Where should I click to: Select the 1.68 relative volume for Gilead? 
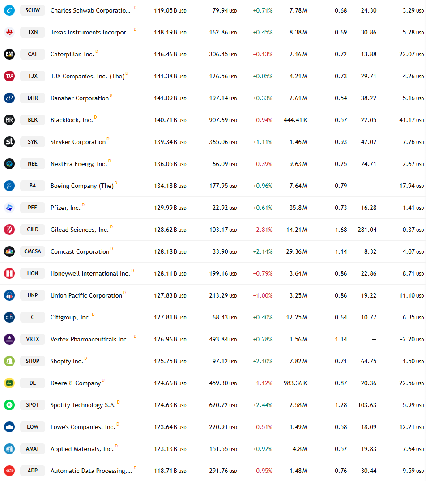(x=341, y=230)
